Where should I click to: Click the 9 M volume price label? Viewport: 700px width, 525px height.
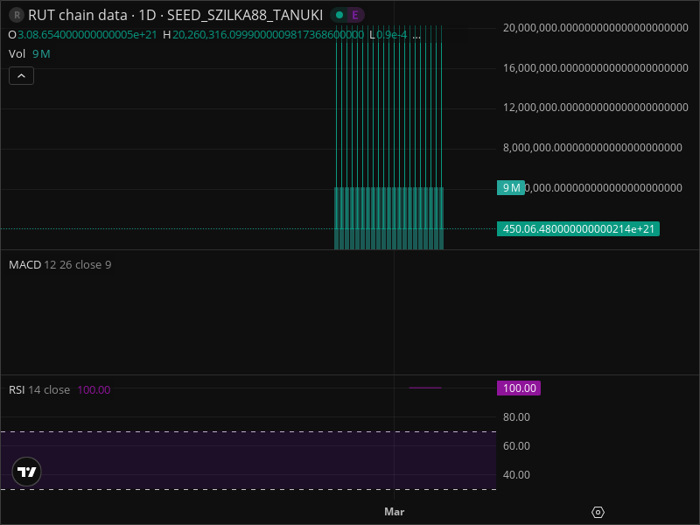click(x=511, y=187)
